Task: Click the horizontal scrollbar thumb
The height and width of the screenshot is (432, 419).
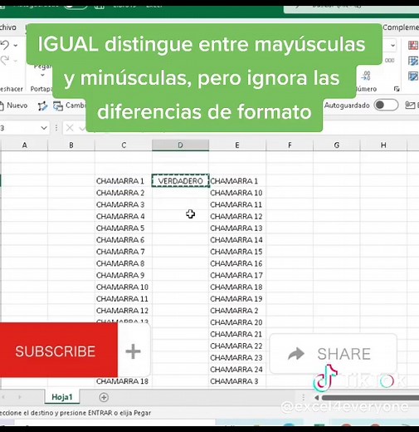Action: coord(370,398)
